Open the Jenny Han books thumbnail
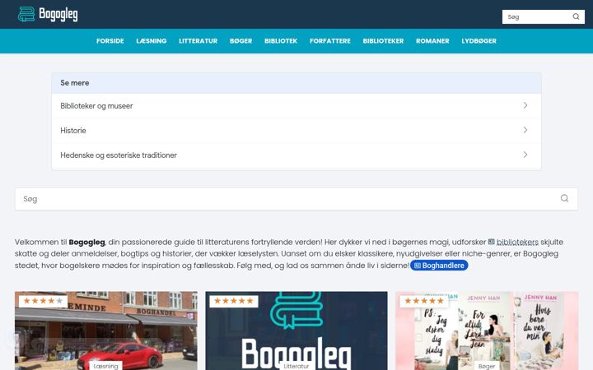Viewport: 593px width, 370px height. (x=487, y=331)
